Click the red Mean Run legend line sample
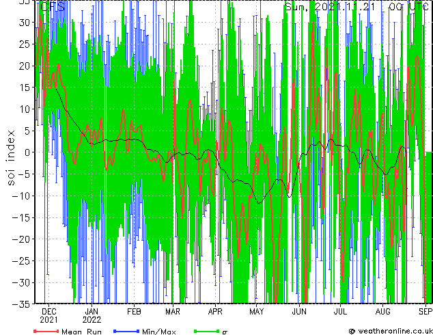 [46, 331]
